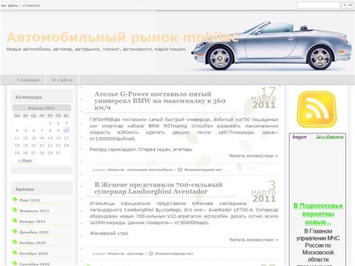
Task: Open the ad headline В Подмосковье вероятны новые
Action: tap(318, 214)
